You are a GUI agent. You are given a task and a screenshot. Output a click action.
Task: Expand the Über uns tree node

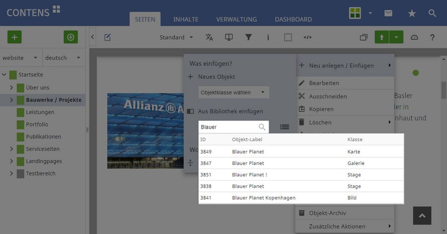pos(12,87)
